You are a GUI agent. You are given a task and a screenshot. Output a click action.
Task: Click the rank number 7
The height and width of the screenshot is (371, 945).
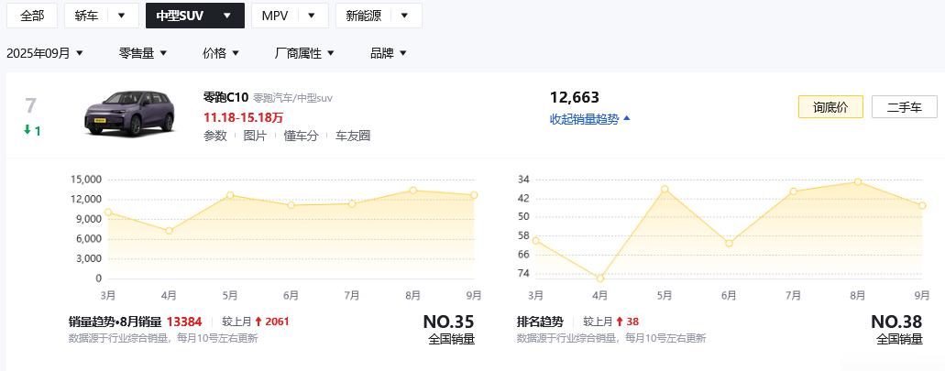(31, 105)
